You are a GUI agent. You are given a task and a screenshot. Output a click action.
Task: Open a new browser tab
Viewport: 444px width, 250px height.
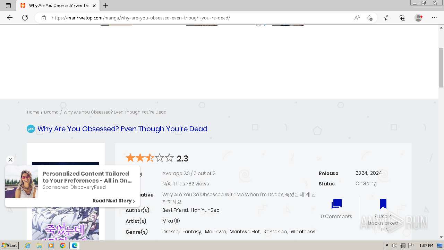click(106, 6)
